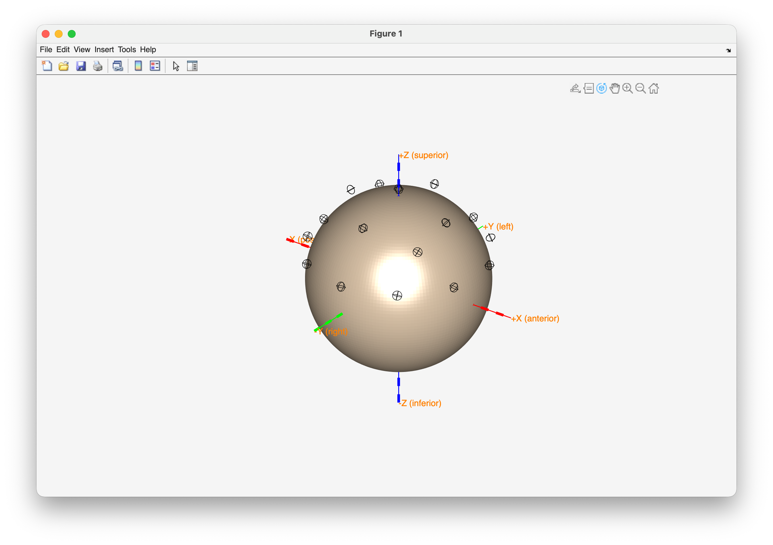Click the New Figure toolbar icon
The image size is (773, 545).
click(47, 66)
